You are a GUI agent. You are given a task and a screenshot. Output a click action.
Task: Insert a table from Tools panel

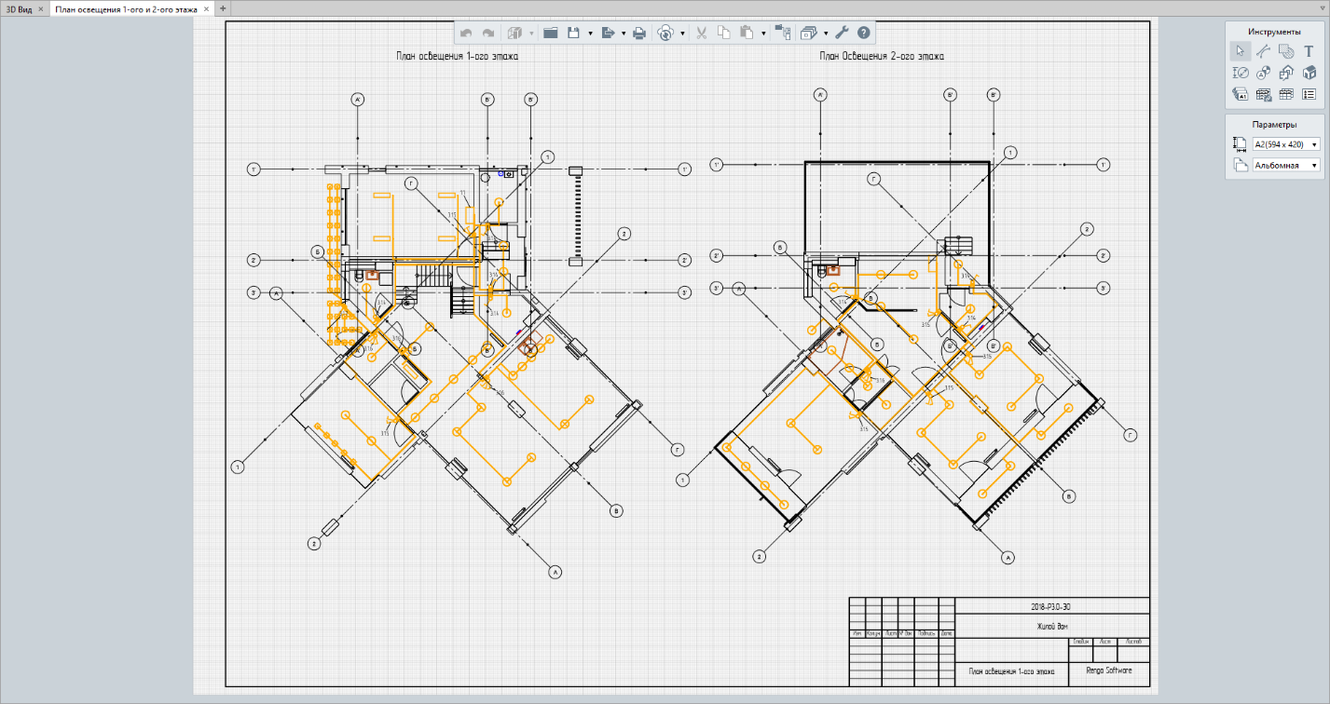1286,94
